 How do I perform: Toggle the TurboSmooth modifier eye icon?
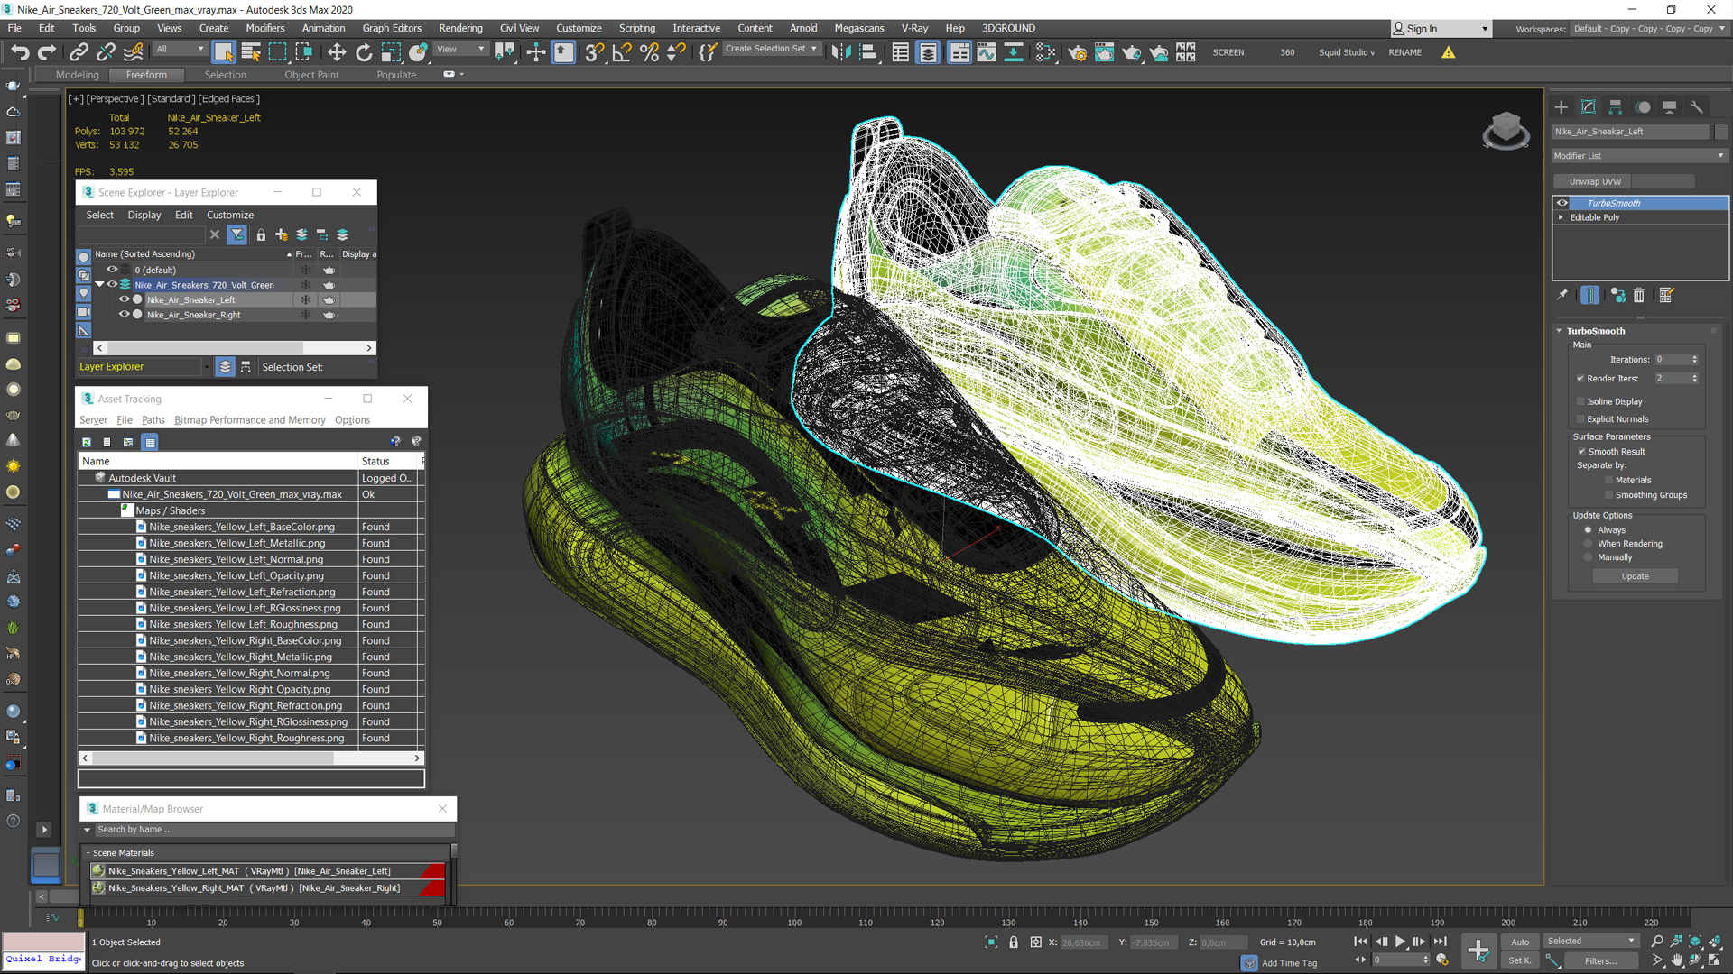tap(1562, 203)
